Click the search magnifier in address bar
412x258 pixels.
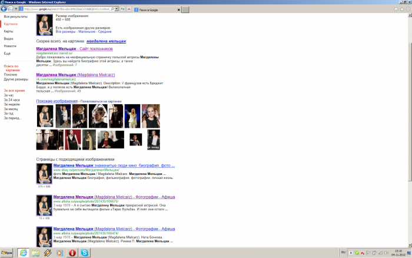(x=112, y=9)
